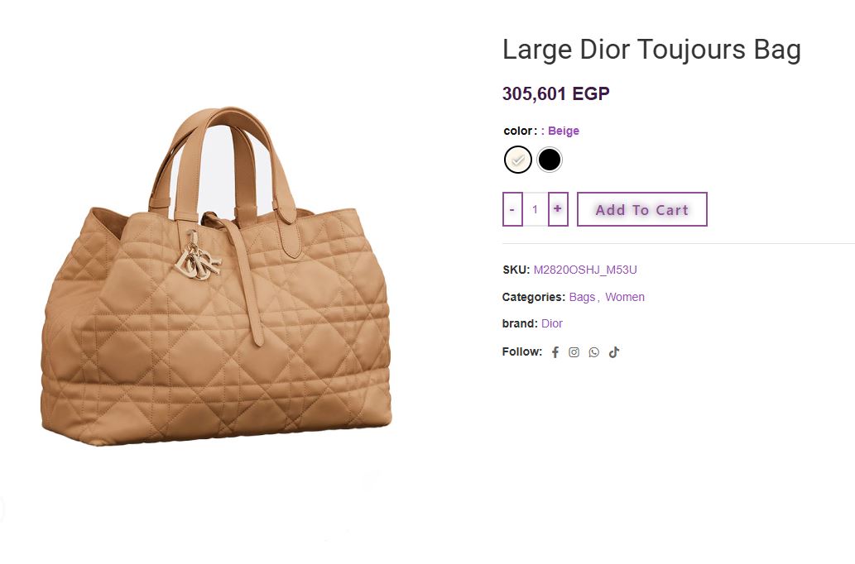The height and width of the screenshot is (564, 855).
Task: Open the Women category link
Action: click(625, 297)
